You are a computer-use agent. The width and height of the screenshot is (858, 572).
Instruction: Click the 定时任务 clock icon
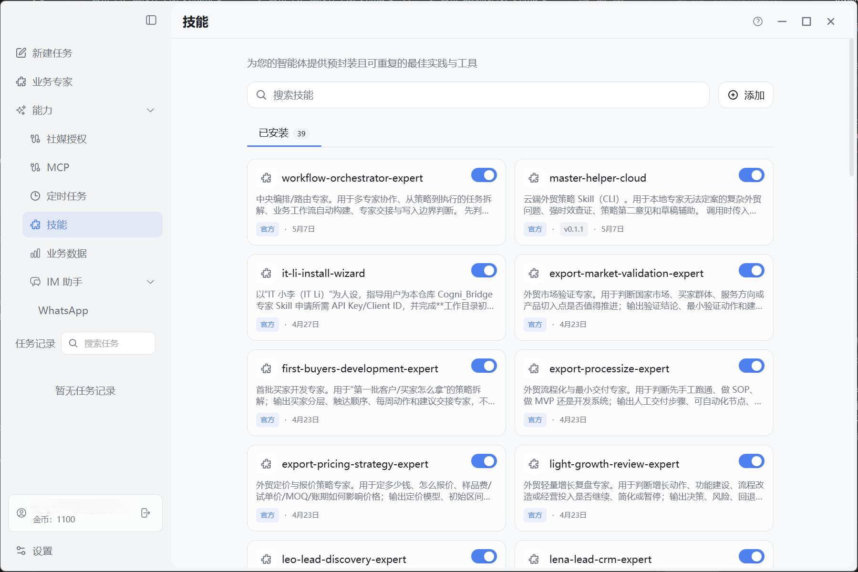35,196
